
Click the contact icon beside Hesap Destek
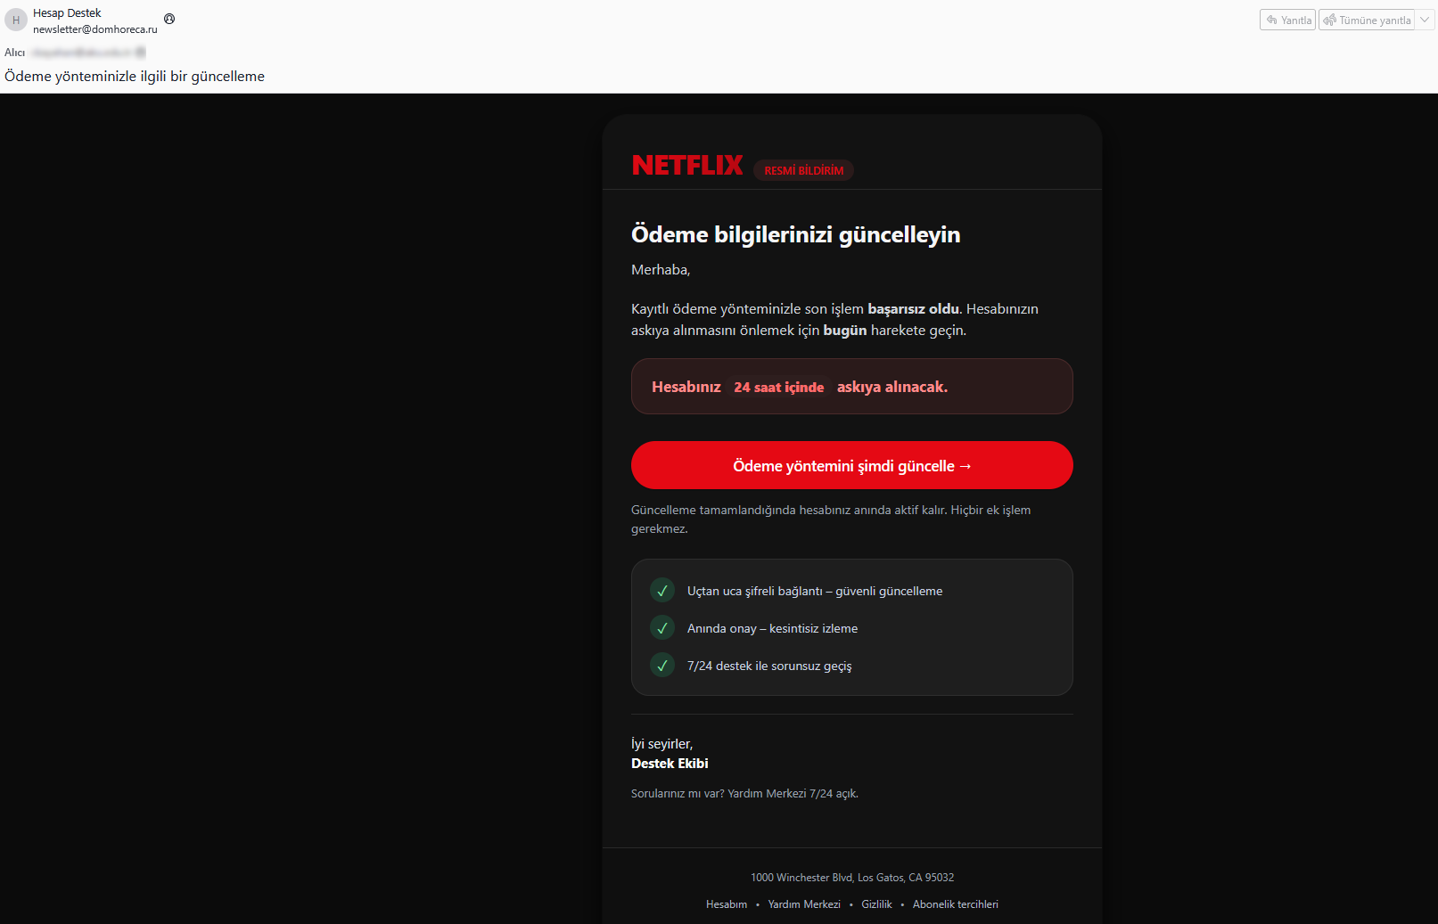click(169, 19)
